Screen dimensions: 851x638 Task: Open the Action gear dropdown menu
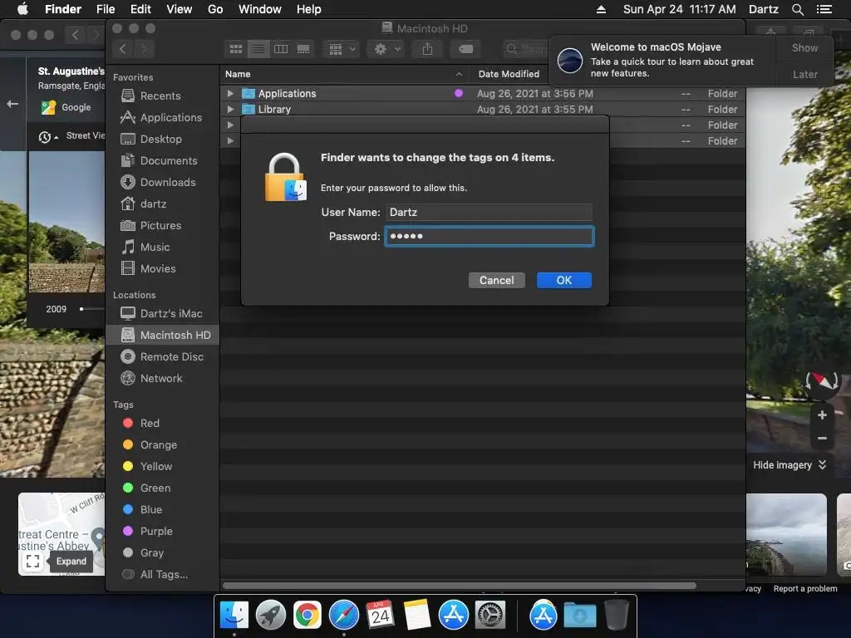(386, 49)
